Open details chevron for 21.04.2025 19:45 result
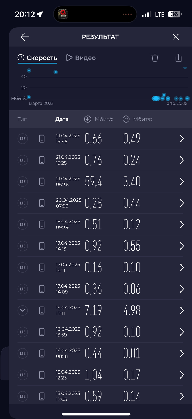The image size is (192, 419). point(182,139)
